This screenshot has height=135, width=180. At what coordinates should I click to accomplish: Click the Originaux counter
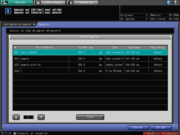pos(134,15)
